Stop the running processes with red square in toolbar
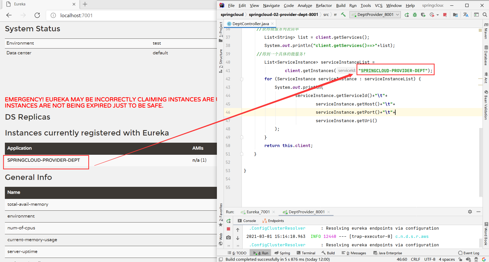Image resolution: width=489 pixels, height=262 pixels. tap(445, 15)
